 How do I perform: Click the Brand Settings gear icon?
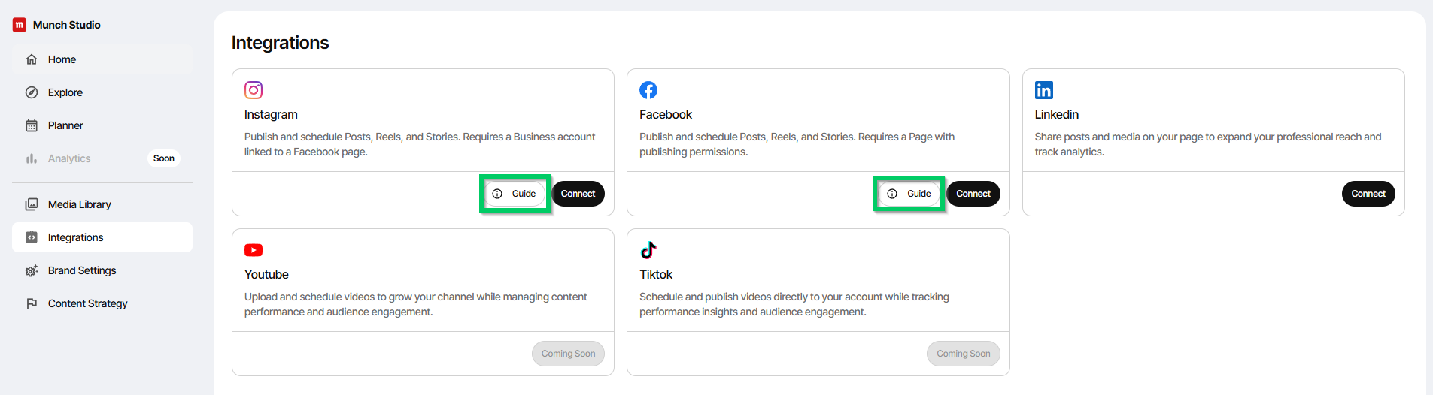32,270
